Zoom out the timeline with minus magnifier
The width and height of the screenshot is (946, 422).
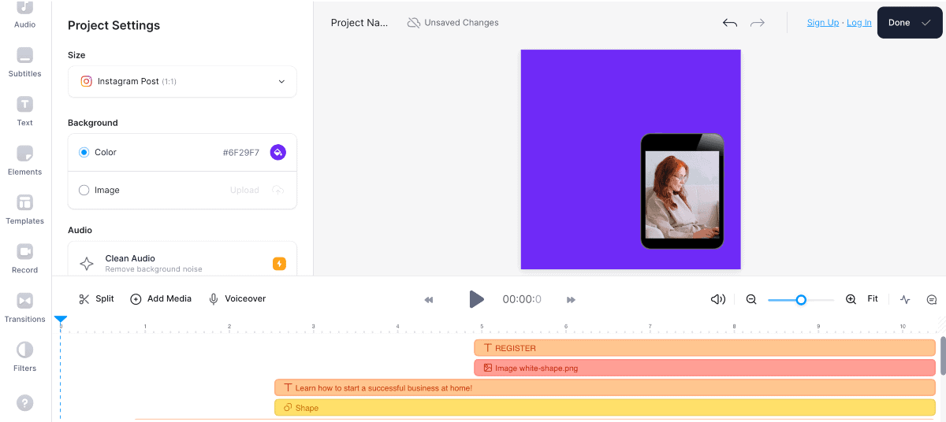[x=751, y=299]
